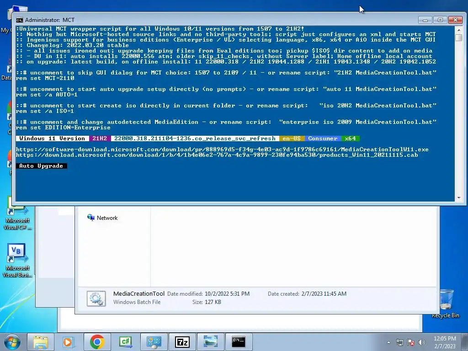Open Google Chrome from the taskbar

(97, 342)
